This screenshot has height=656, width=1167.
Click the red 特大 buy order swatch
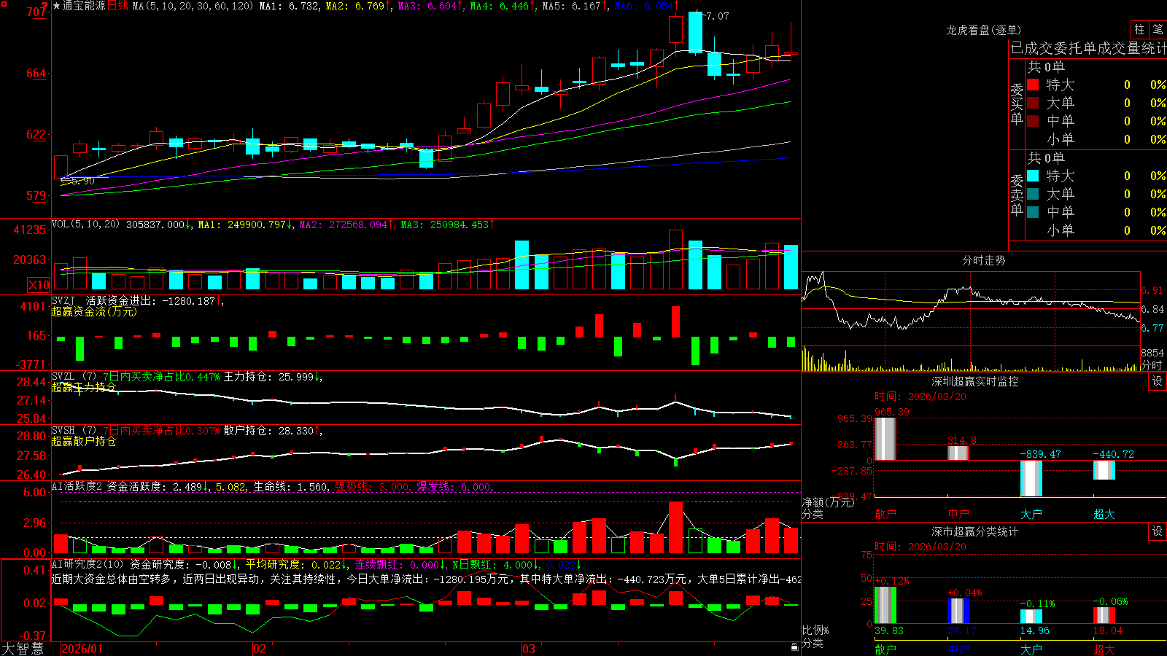point(1033,85)
